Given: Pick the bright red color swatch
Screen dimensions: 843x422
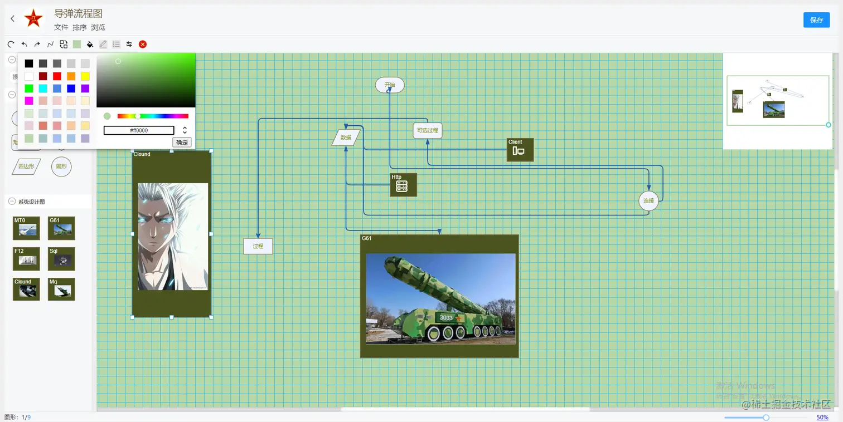Looking at the screenshot, I should 57,76.
